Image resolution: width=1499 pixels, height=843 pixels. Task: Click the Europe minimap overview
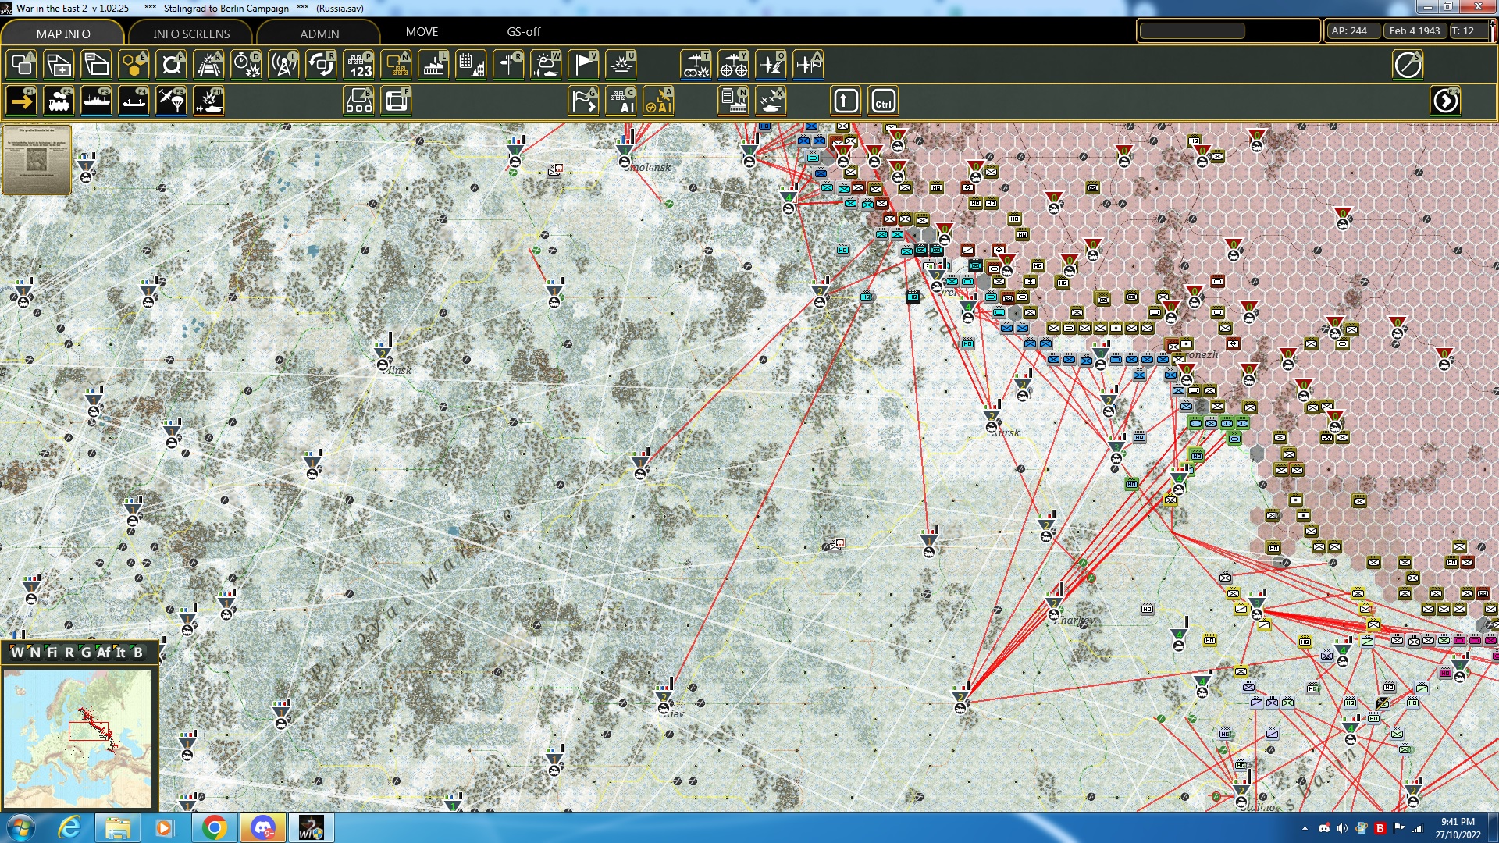tap(78, 738)
